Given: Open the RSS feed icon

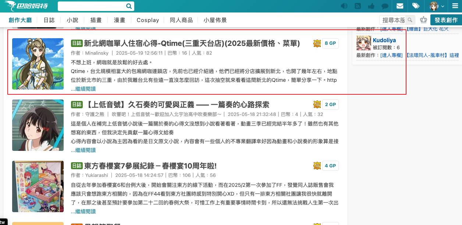Looking at the screenshot, I should [x=358, y=6].
